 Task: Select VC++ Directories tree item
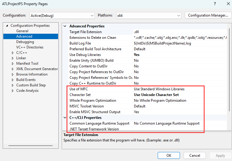[x=30, y=47]
